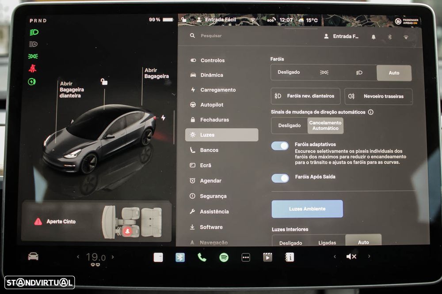Open the Entrada F... profile selector
This screenshot has height=294, width=442.
click(341, 36)
